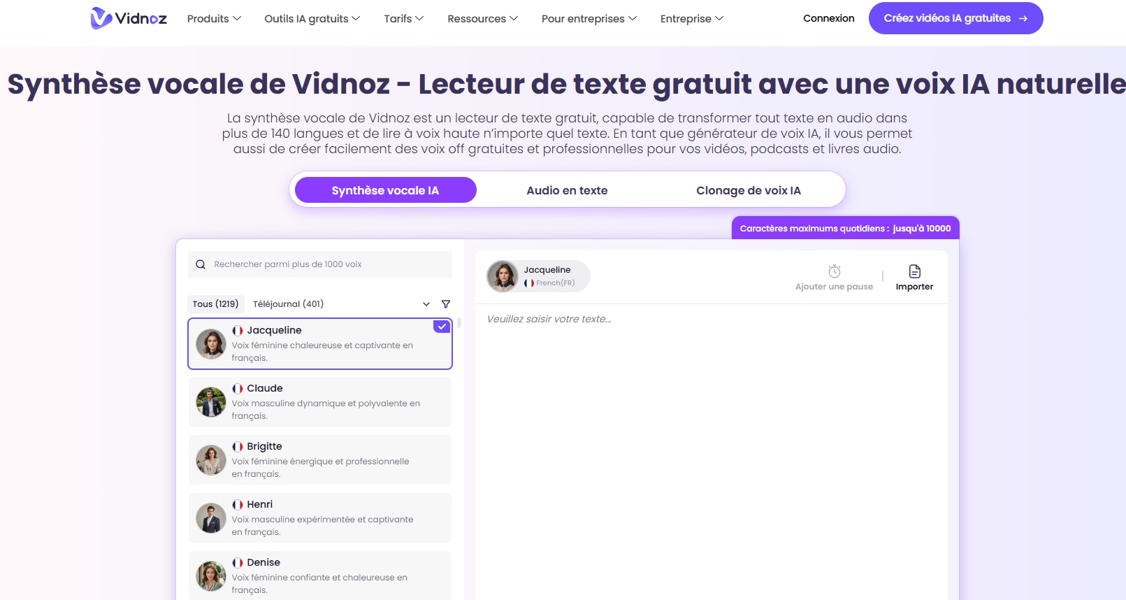Select the Claude voice card

pyautogui.click(x=320, y=402)
